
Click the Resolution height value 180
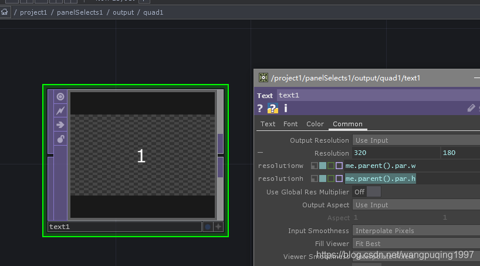461,153
